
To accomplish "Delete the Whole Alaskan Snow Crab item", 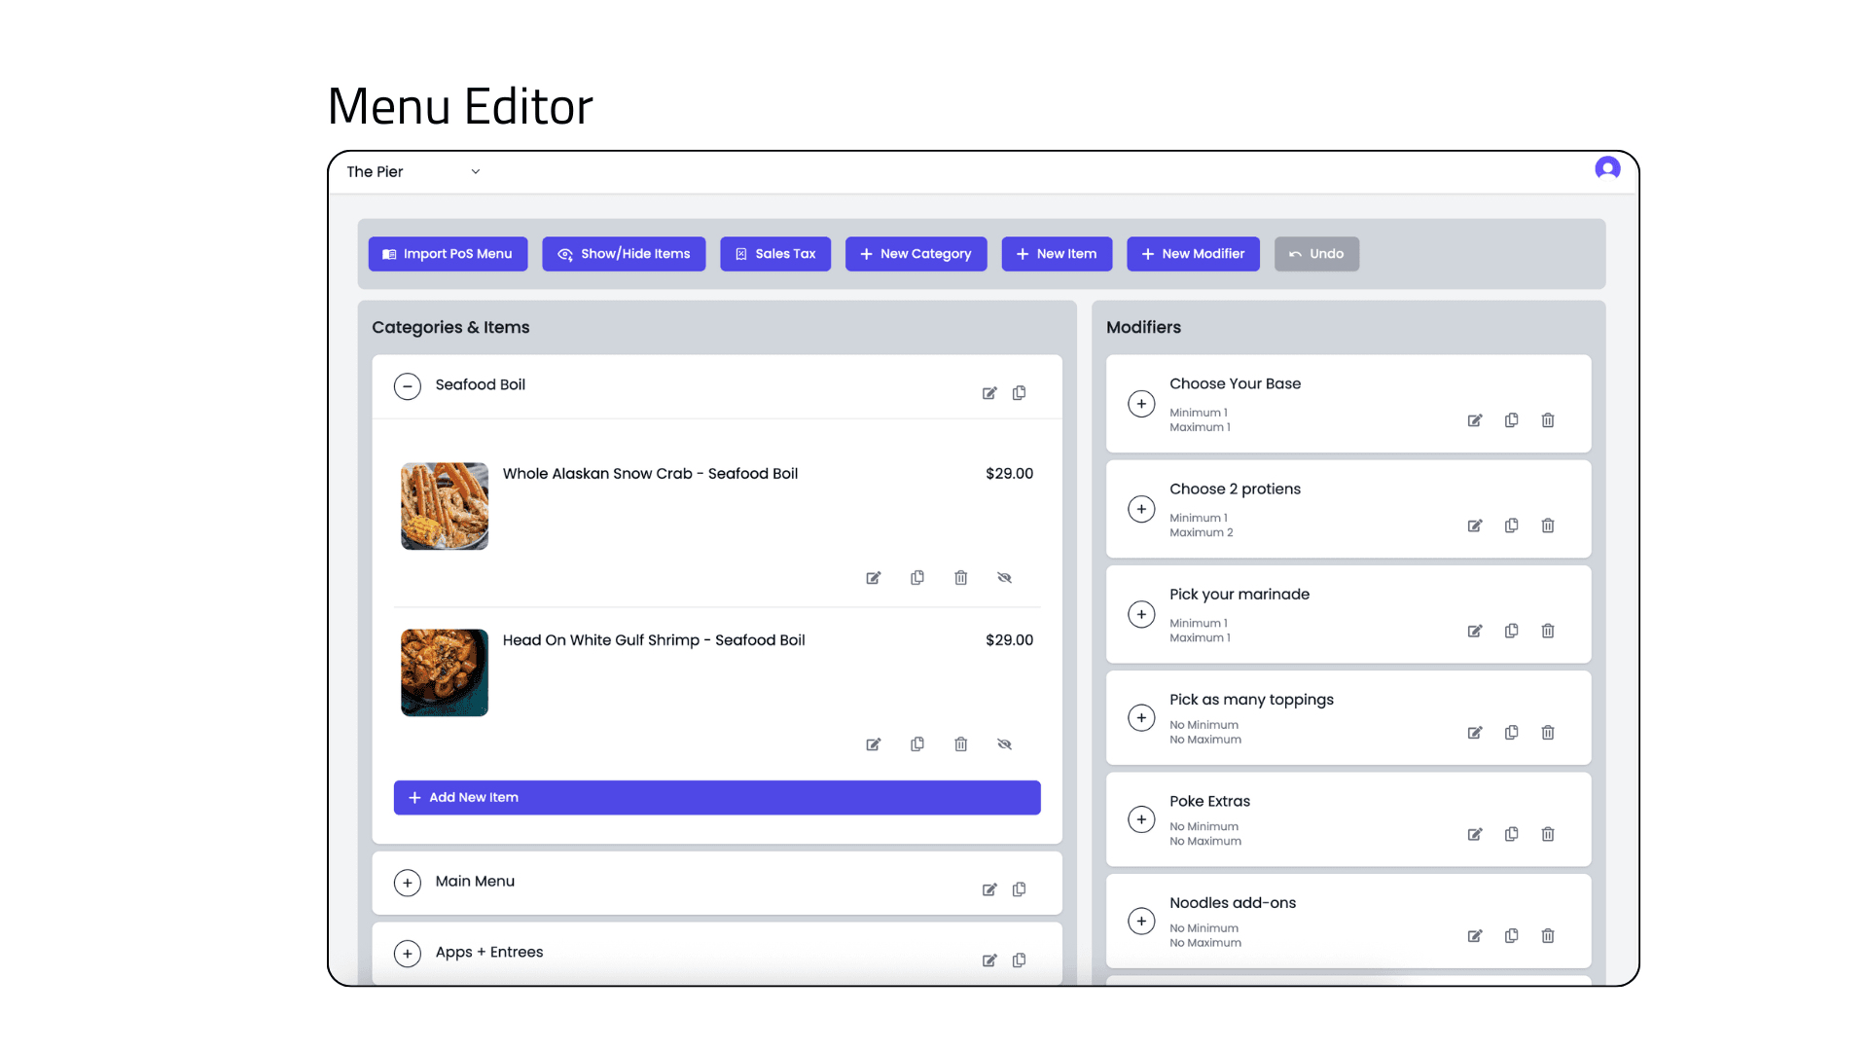I will 961,577.
